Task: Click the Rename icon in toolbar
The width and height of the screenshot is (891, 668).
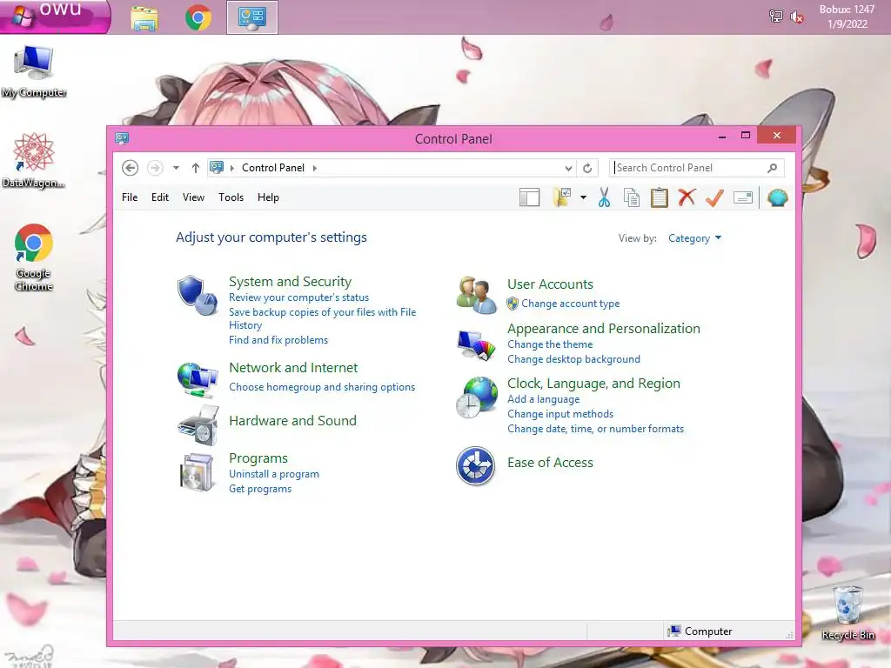Action: pos(743,197)
